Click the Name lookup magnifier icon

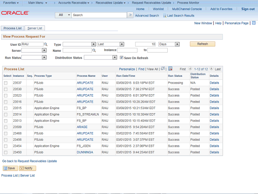(94, 51)
